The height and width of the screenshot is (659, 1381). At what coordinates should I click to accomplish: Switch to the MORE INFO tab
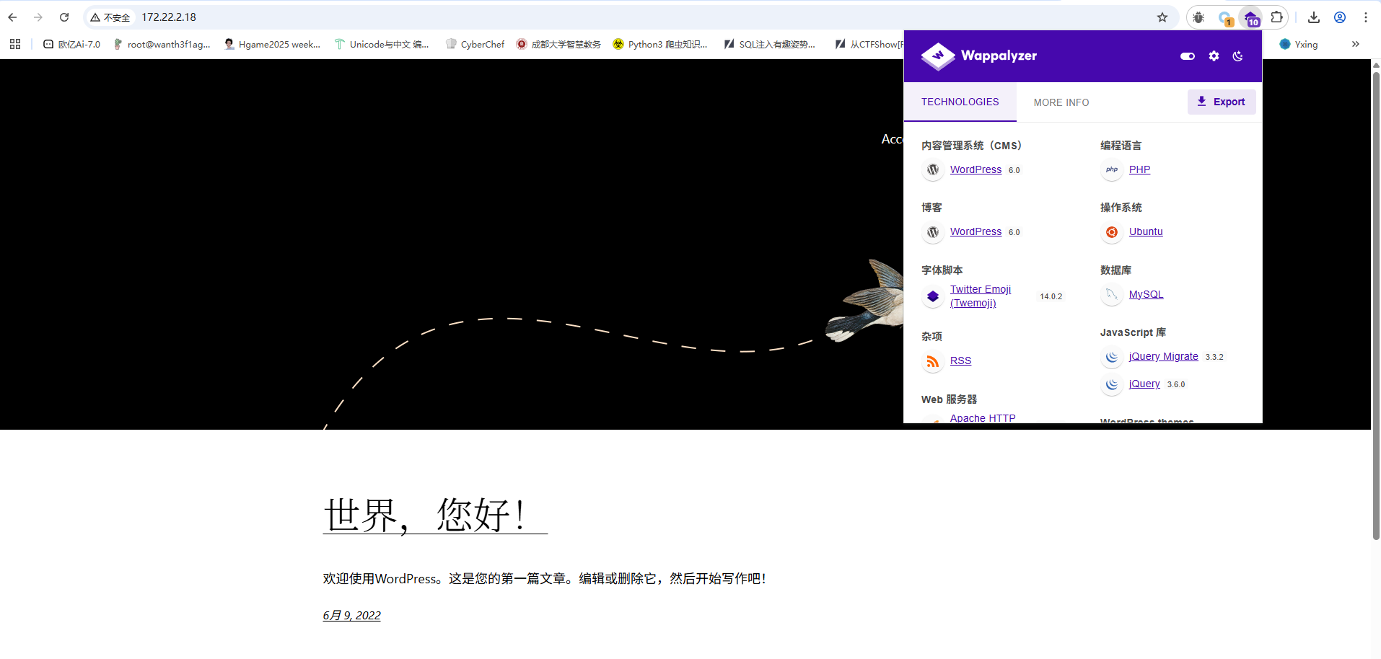click(1061, 102)
